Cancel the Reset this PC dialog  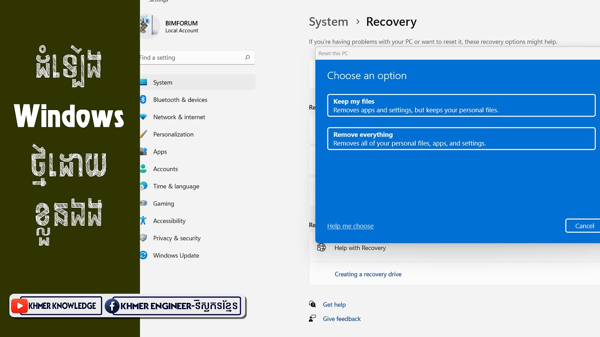tap(583, 226)
